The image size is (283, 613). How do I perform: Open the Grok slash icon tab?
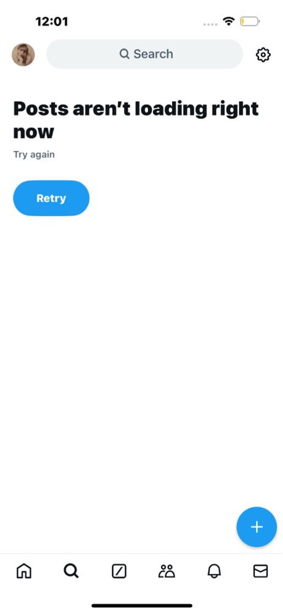click(119, 571)
